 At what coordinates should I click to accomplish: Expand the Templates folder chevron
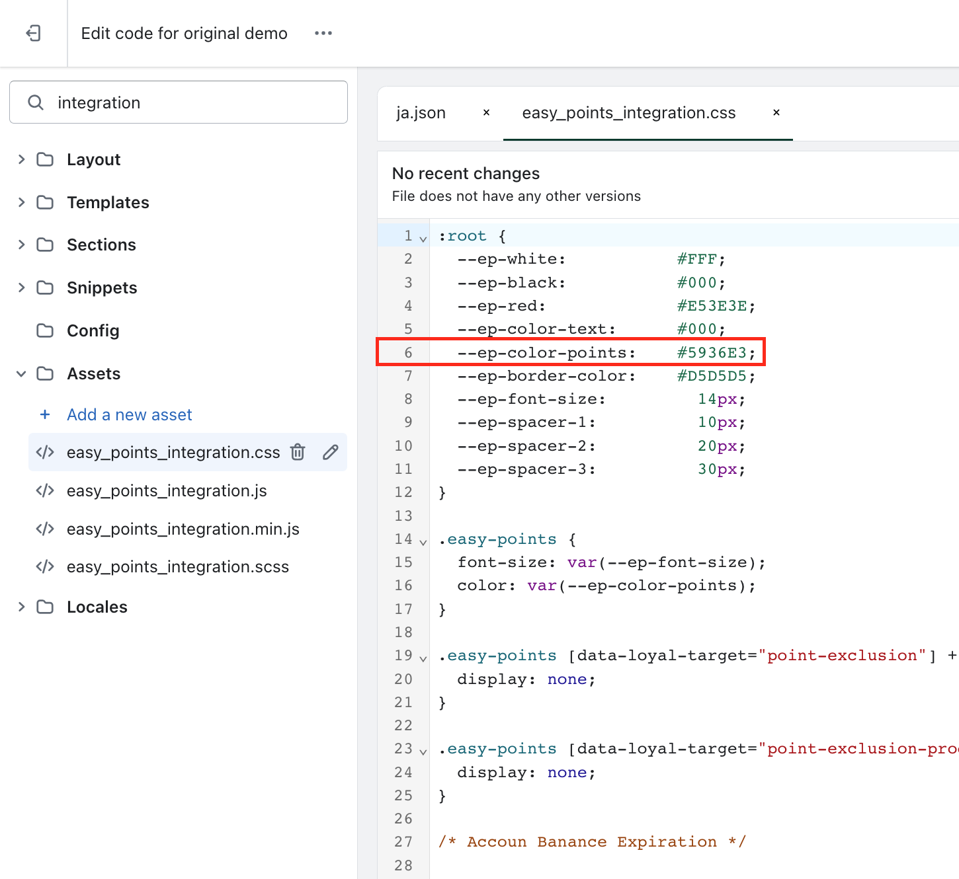pos(21,202)
